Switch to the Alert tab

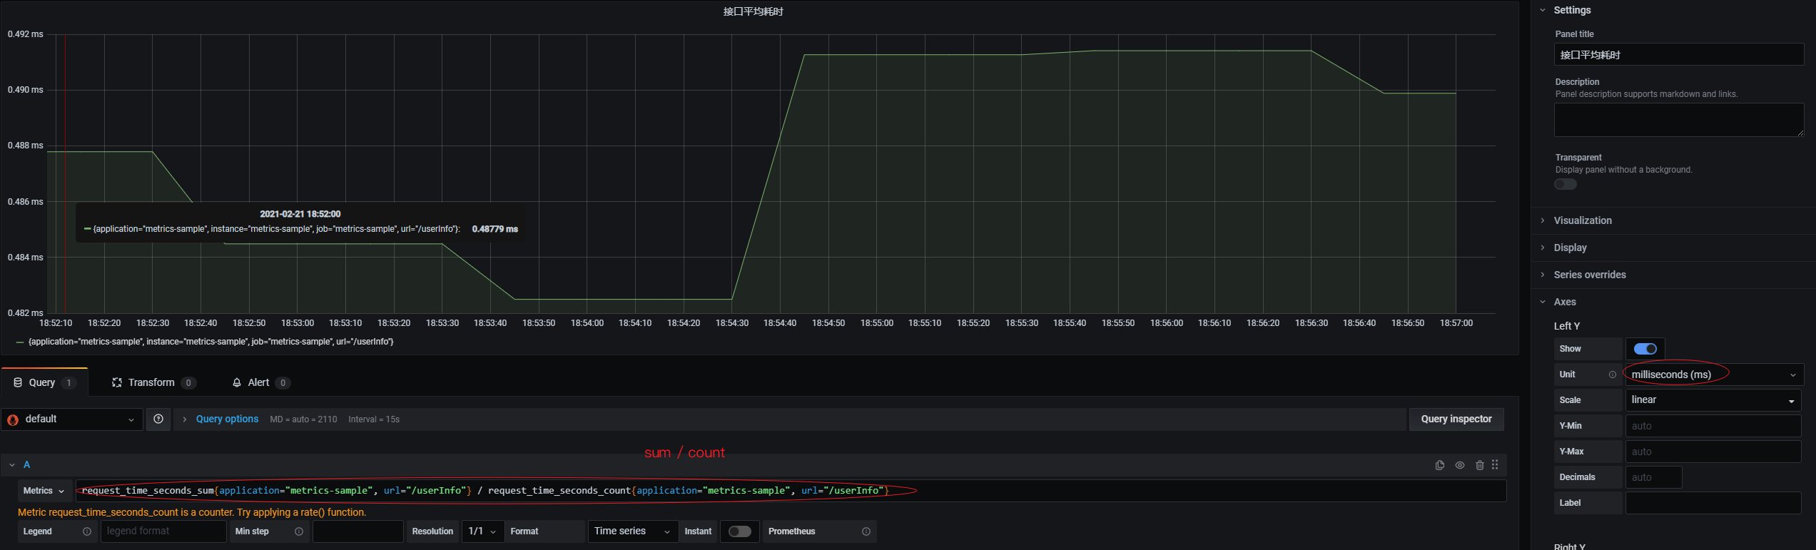coord(260,383)
